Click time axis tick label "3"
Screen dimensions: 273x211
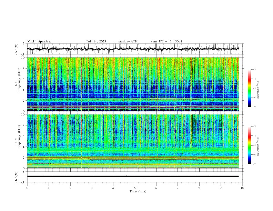point(92,188)
